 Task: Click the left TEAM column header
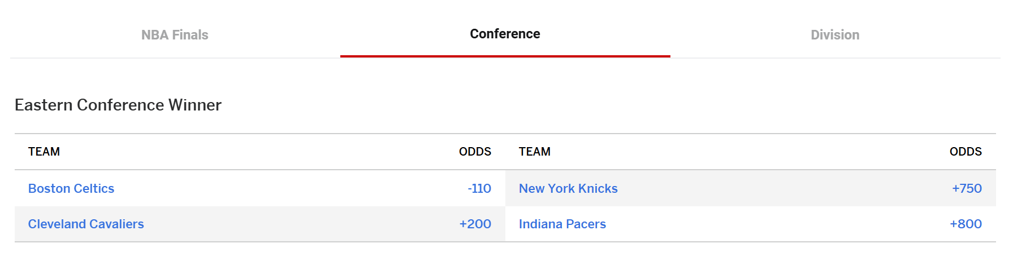pos(44,152)
